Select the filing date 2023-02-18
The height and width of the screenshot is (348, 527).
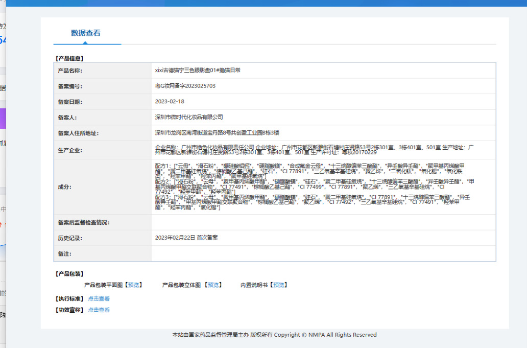[x=170, y=101]
